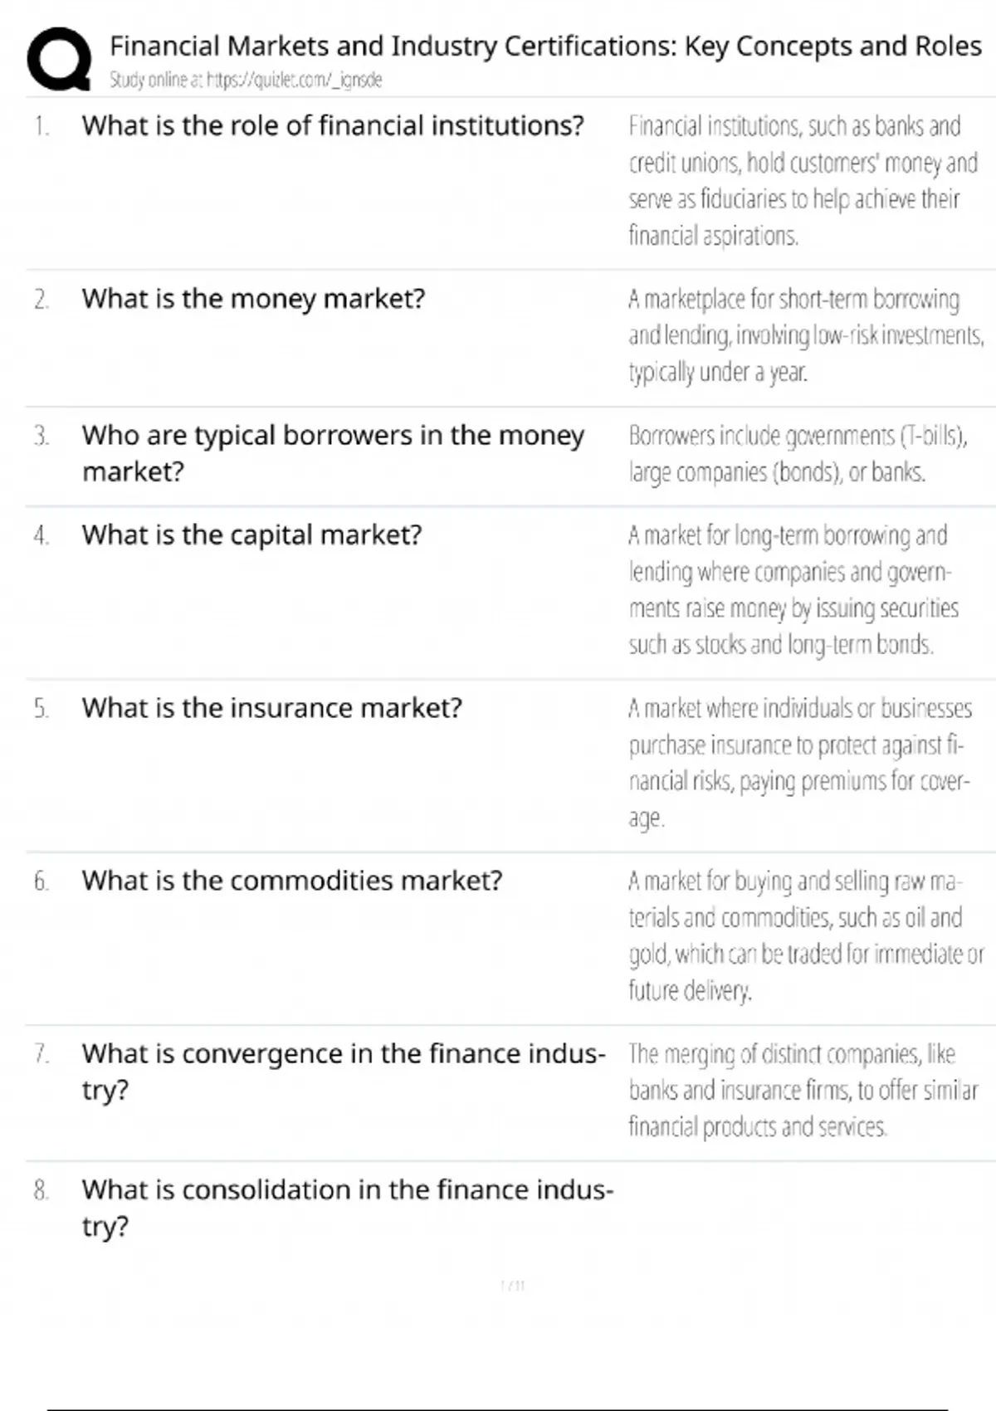Screen dimensions: 996x1411
Task: Click the Quizlet Q logo icon
Action: [59, 60]
